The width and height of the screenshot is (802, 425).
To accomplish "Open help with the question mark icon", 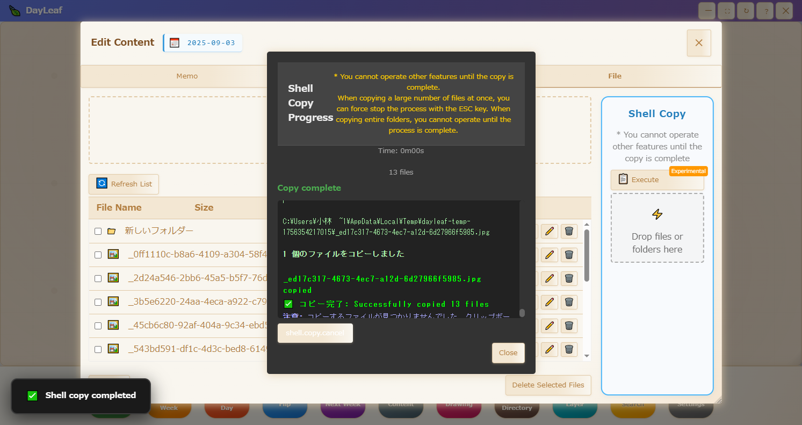I will click(x=765, y=11).
